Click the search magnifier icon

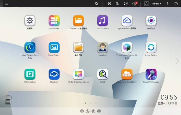click(96, 4)
